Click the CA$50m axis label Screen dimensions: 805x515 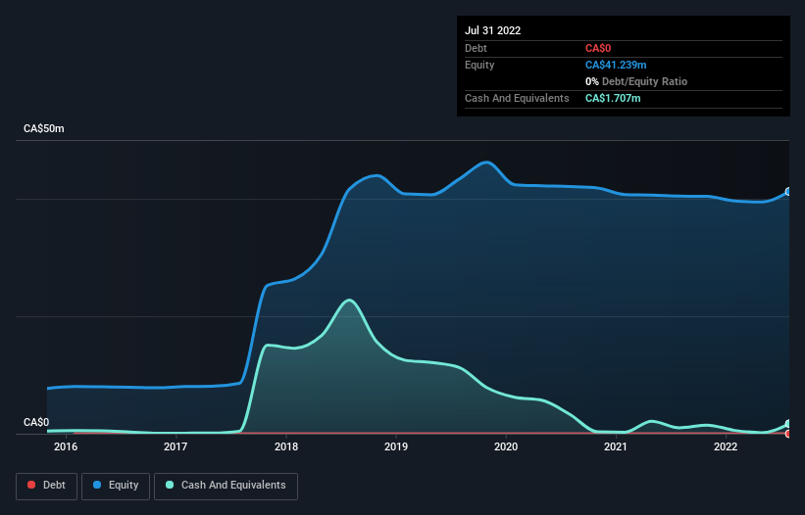pos(44,128)
